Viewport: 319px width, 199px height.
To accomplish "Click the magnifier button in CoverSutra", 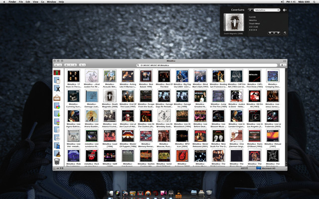I will click(x=285, y=33).
